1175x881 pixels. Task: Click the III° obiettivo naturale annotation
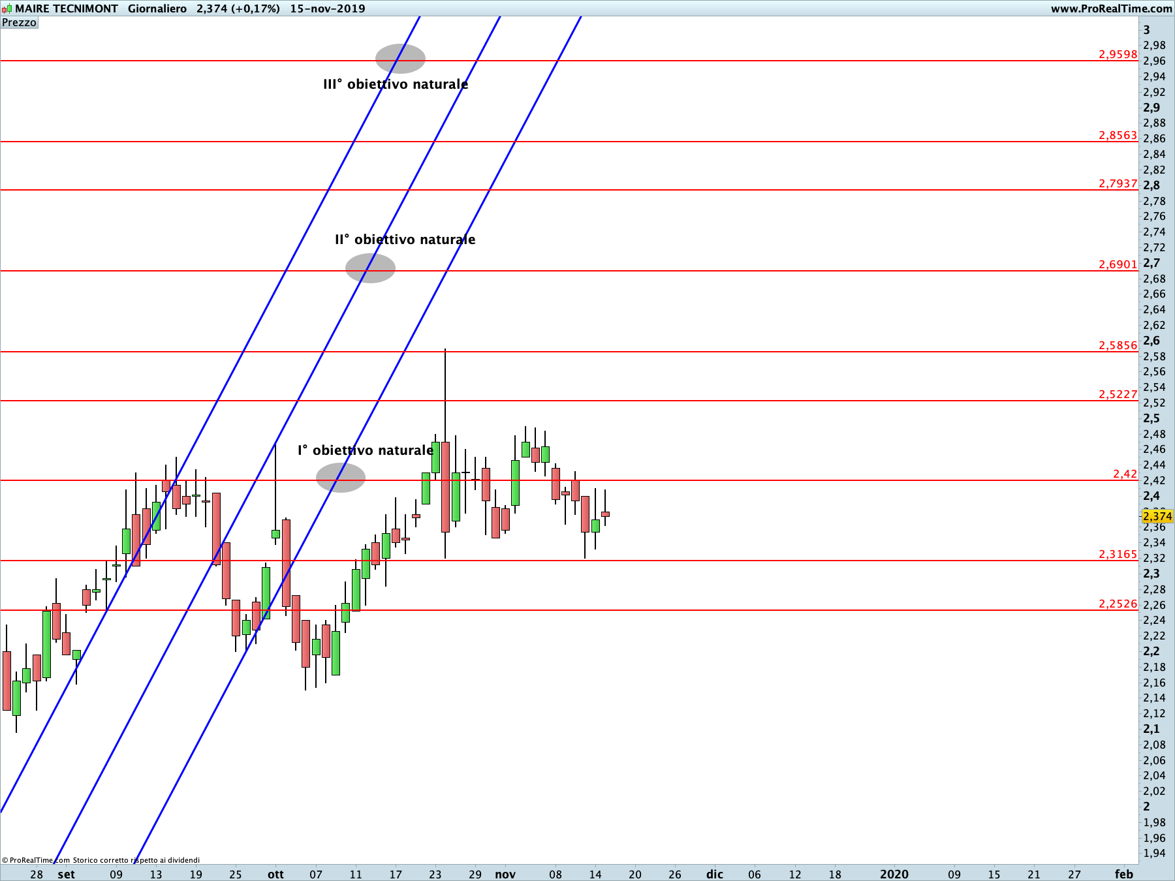[396, 84]
